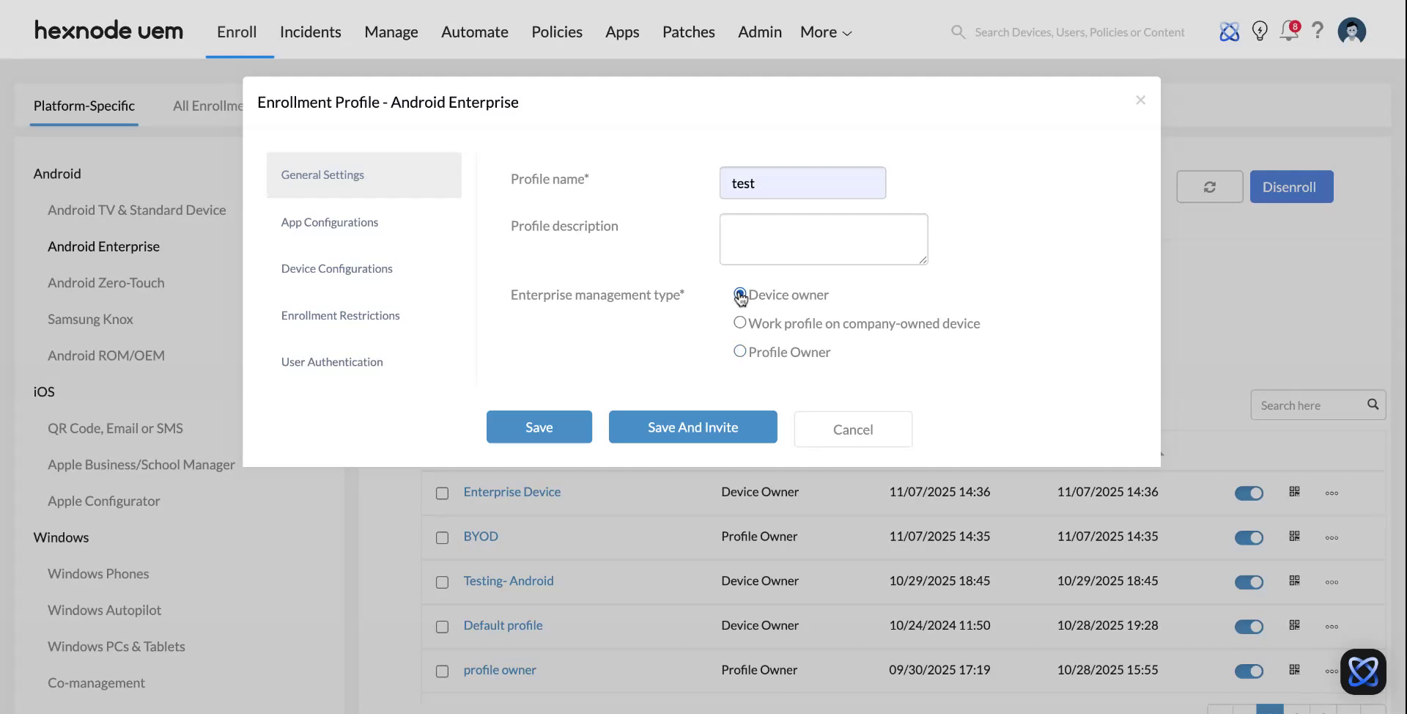Screen dimensions: 1407x714
Task: Choose the Profile Owner management type
Action: tap(740, 351)
